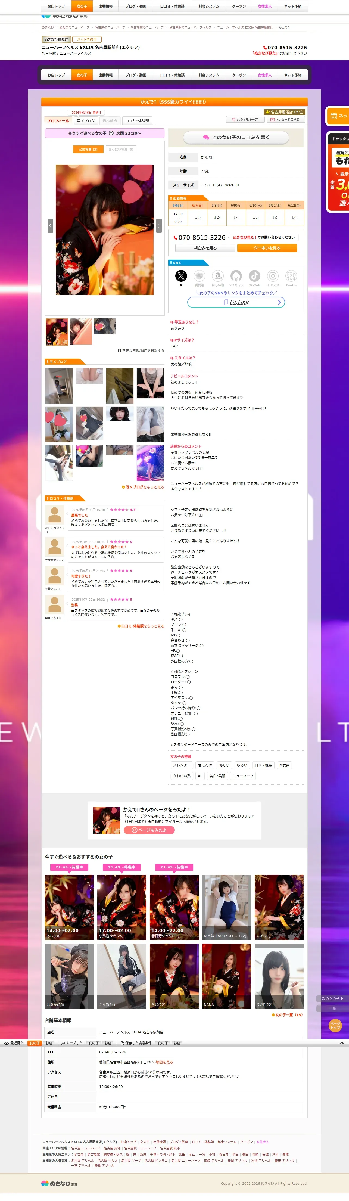This screenshot has width=349, height=1201.
Task: Click 名古屋のニューハーフ breadcrumb link
Action: coord(110,27)
